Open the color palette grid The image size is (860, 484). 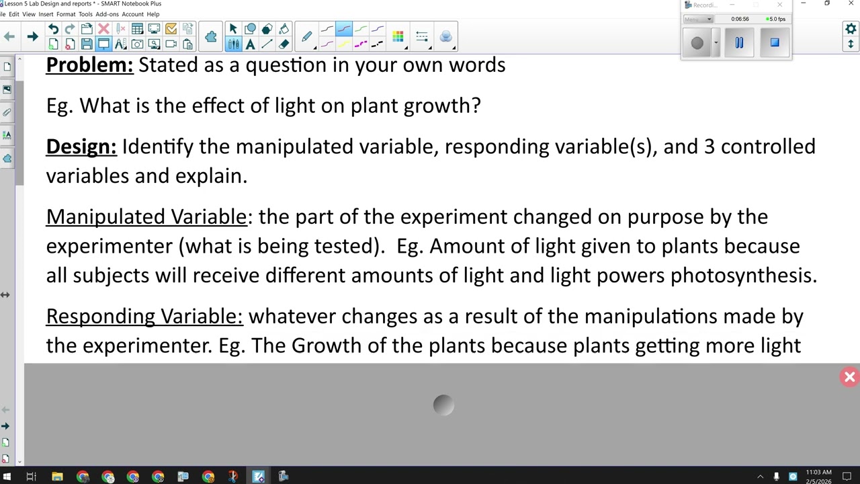[x=398, y=37]
